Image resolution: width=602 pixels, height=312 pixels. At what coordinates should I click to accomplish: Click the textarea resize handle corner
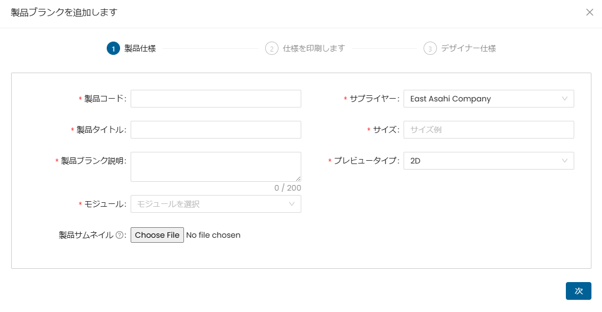(x=298, y=179)
